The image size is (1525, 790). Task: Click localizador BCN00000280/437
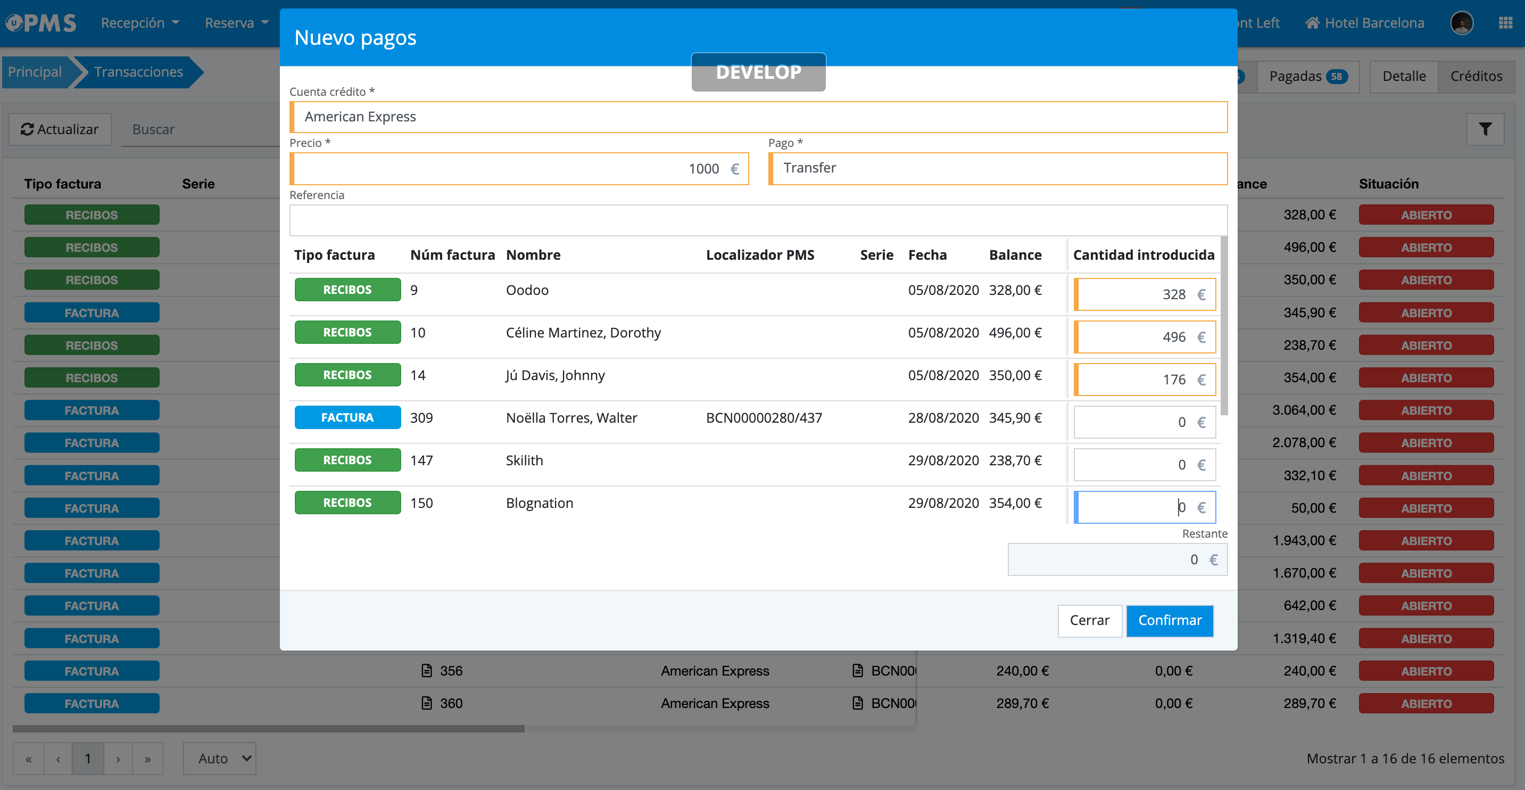(764, 418)
